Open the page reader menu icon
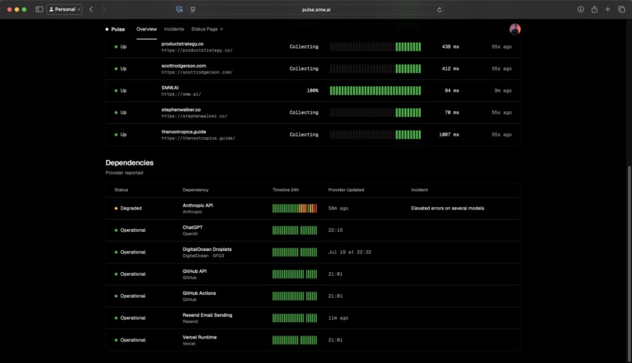This screenshot has height=363, width=632. pos(193,9)
